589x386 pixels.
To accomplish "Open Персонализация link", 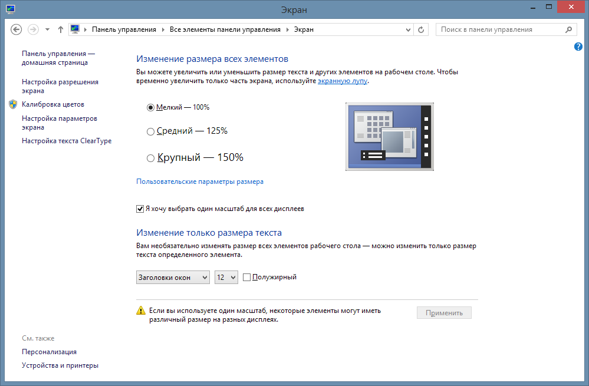I will 49,352.
